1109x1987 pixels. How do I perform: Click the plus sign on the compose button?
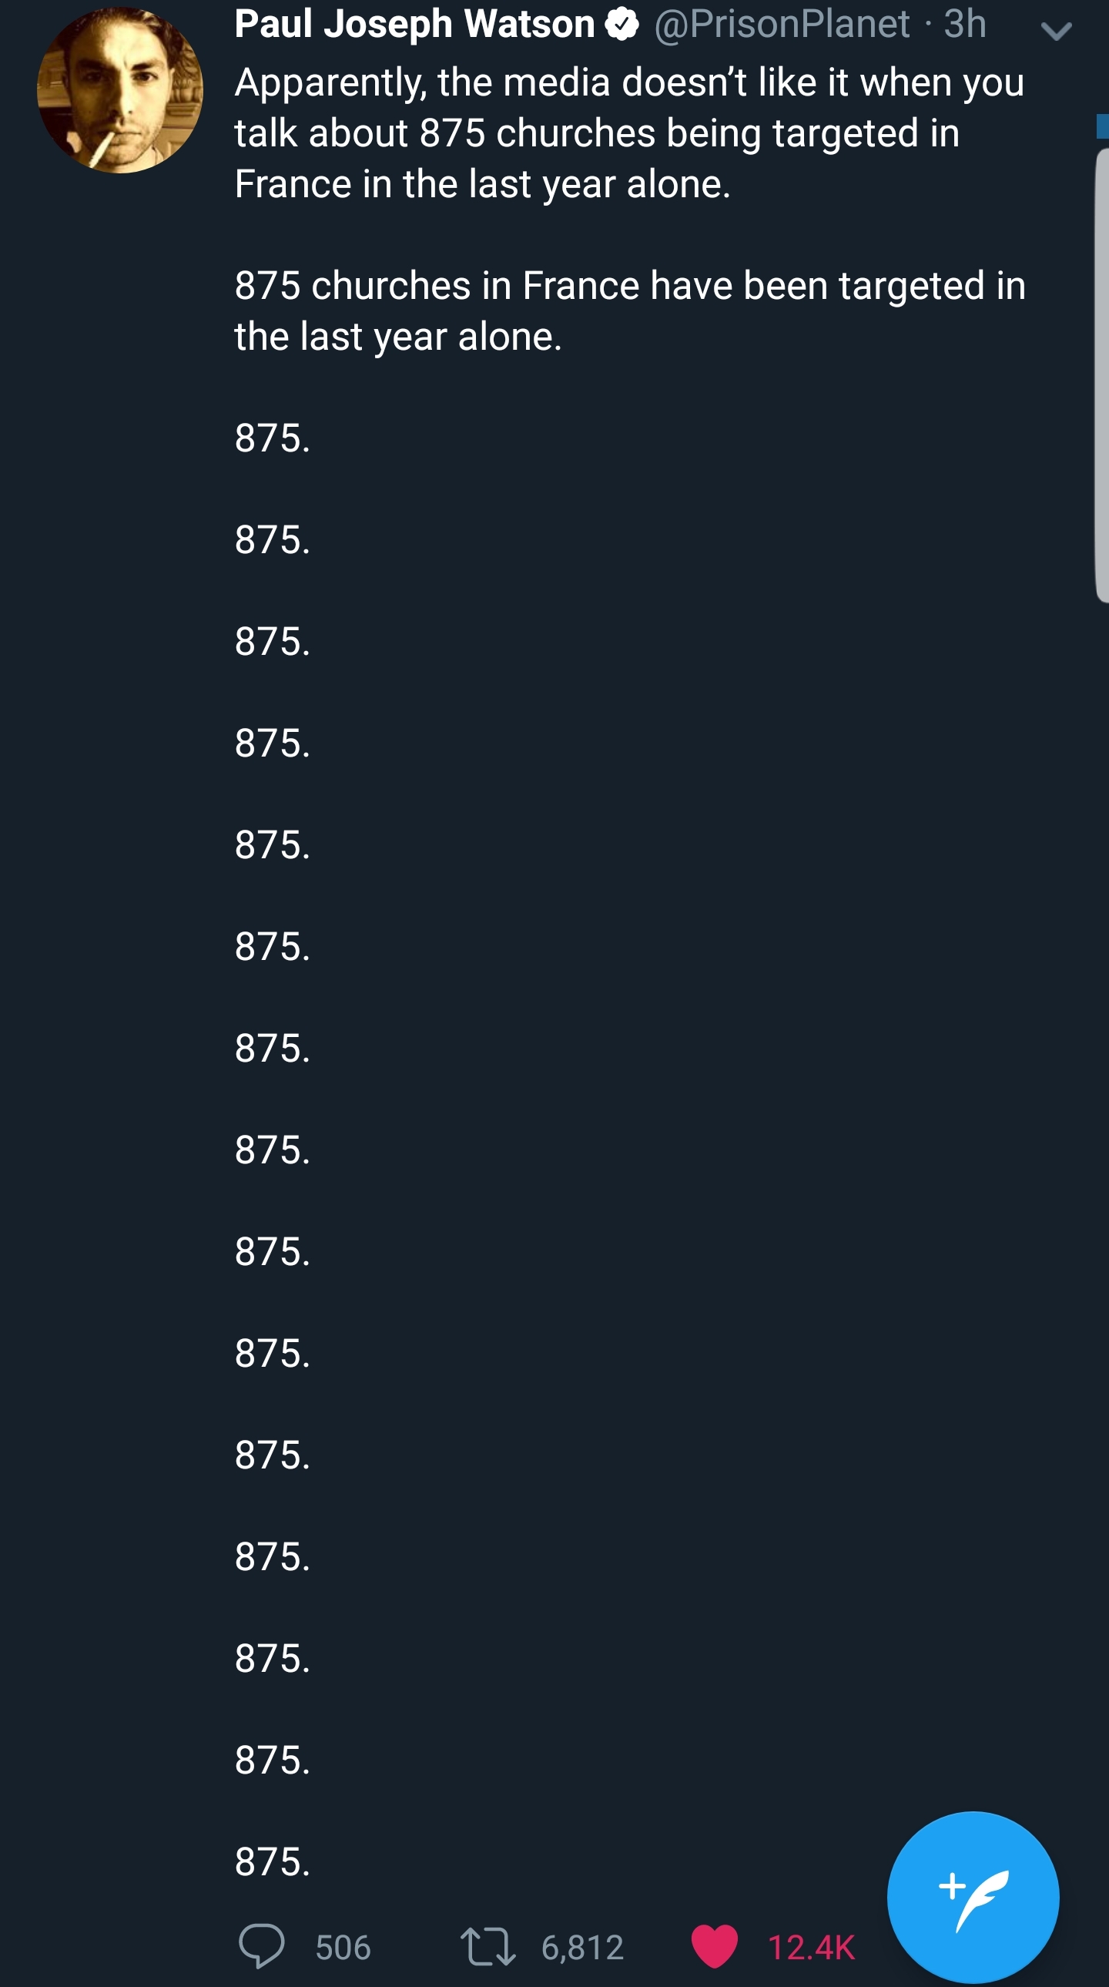tap(952, 1885)
